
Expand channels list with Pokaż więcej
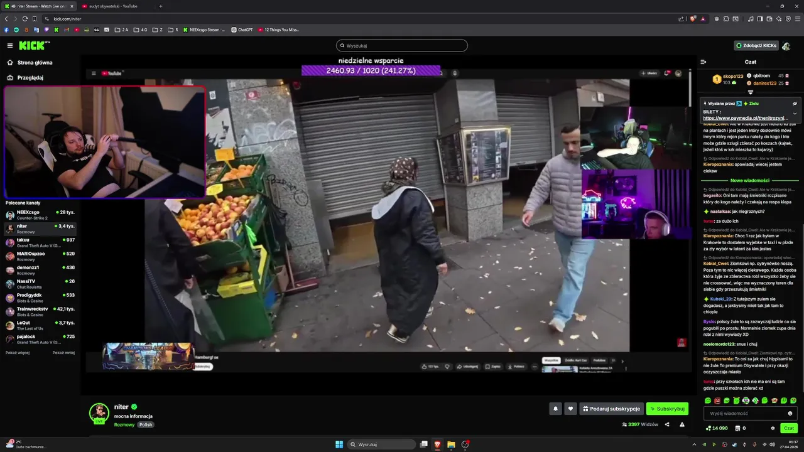click(x=18, y=353)
